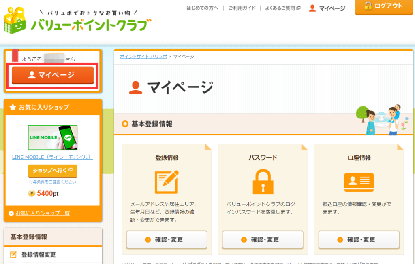Click the padlock icon under パスワード
The width and height of the screenshot is (415, 264).
263,182
